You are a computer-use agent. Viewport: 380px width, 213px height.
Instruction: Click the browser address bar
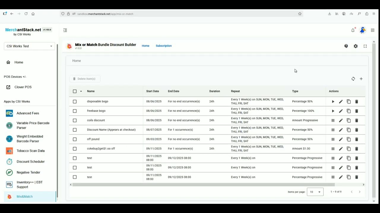click(x=181, y=14)
